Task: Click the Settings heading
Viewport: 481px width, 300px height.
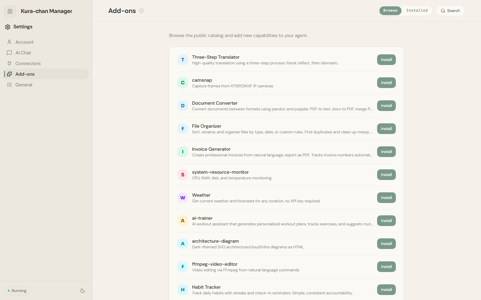Action: [x=23, y=27]
